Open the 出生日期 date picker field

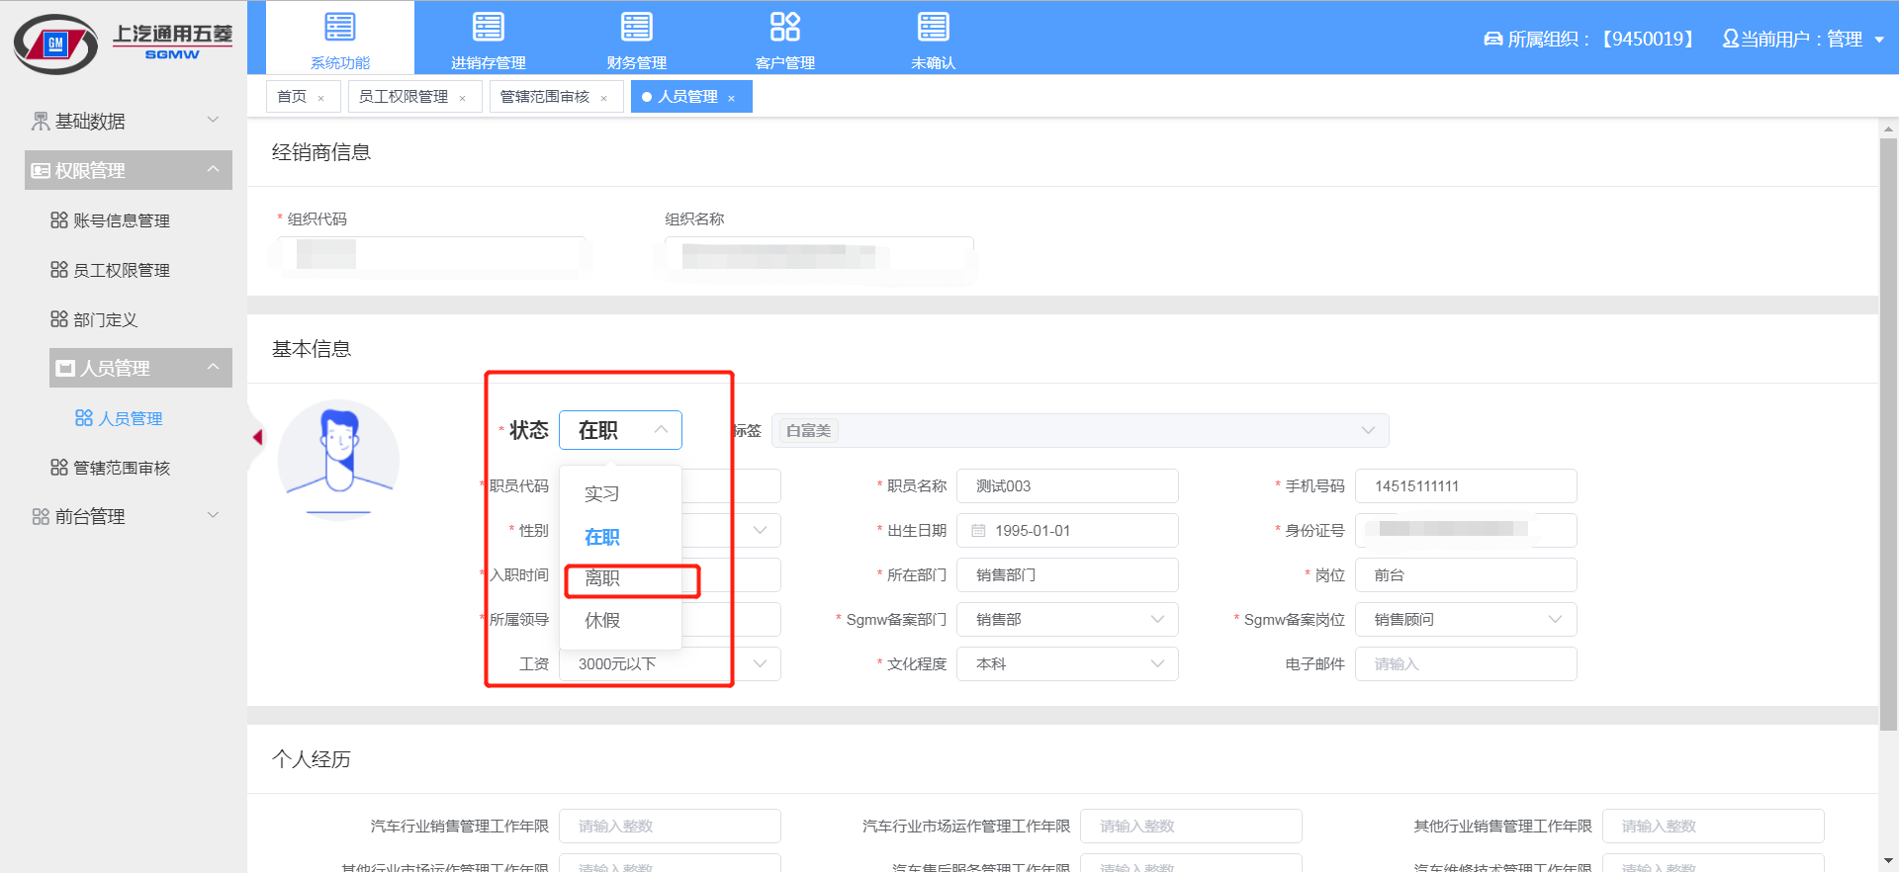coord(1067,530)
